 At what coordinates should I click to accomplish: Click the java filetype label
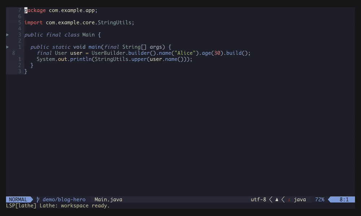(x=300, y=199)
